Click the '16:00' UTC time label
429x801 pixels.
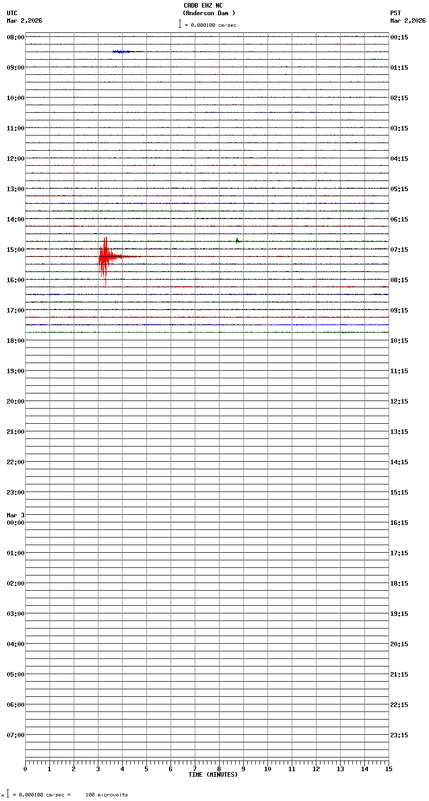(x=16, y=280)
